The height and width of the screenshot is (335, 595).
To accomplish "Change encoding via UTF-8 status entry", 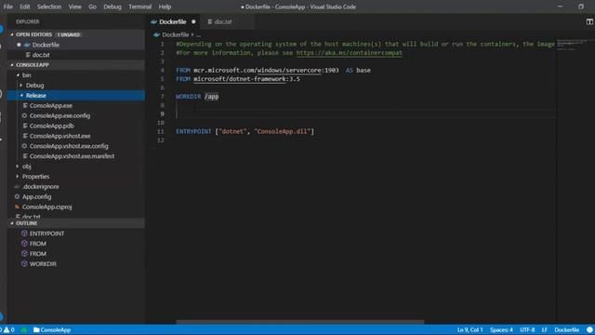I will pyautogui.click(x=527, y=329).
